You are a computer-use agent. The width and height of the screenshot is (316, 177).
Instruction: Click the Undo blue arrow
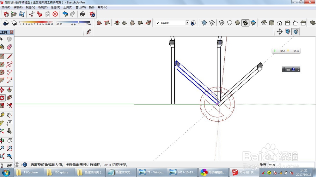[x=65, y=14]
